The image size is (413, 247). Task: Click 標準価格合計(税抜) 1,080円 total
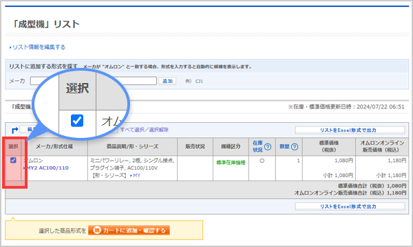372,186
